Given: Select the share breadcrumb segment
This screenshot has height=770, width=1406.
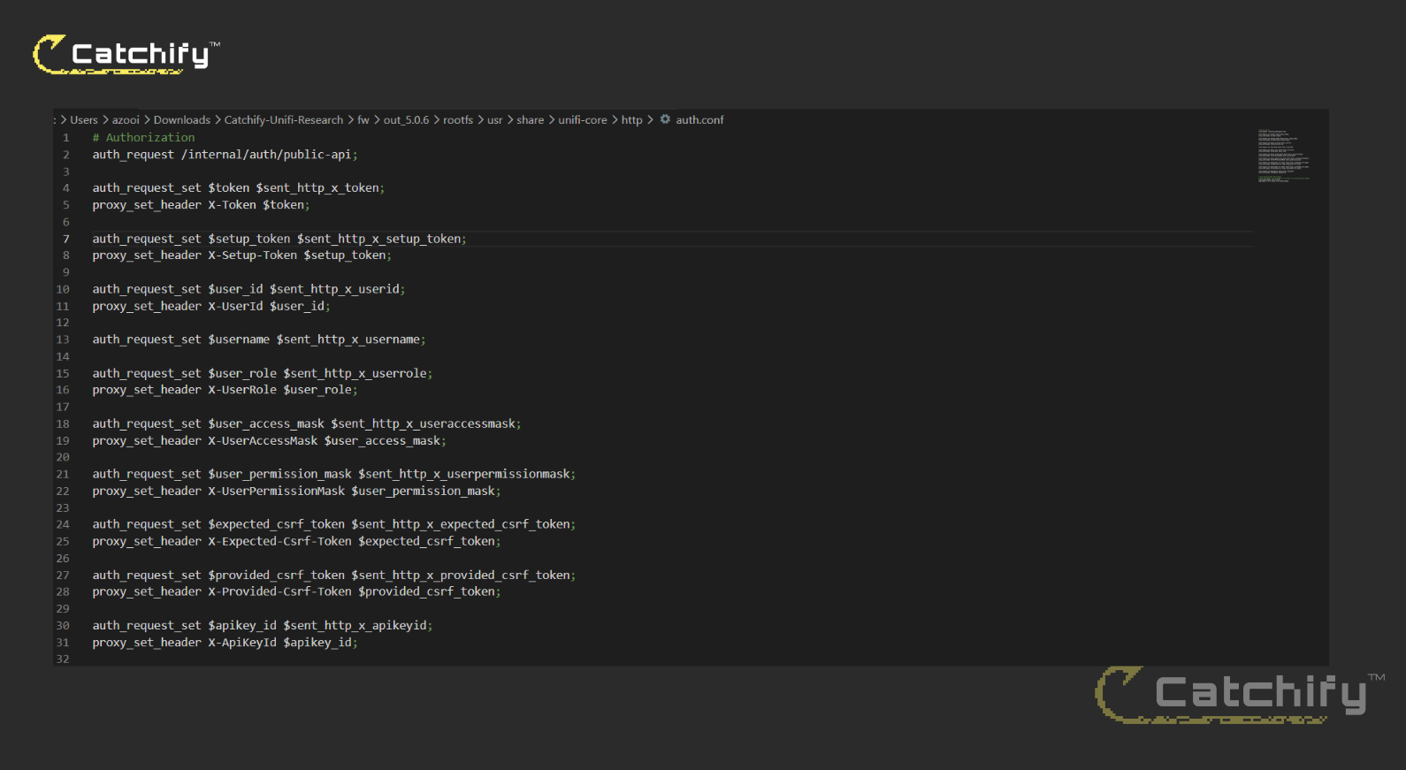Looking at the screenshot, I should click(x=531, y=120).
